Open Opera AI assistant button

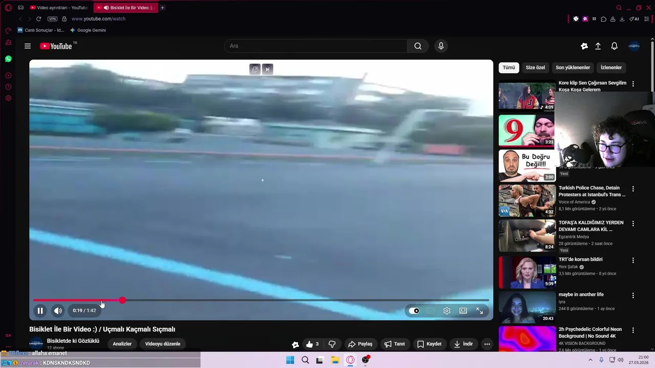634,19
